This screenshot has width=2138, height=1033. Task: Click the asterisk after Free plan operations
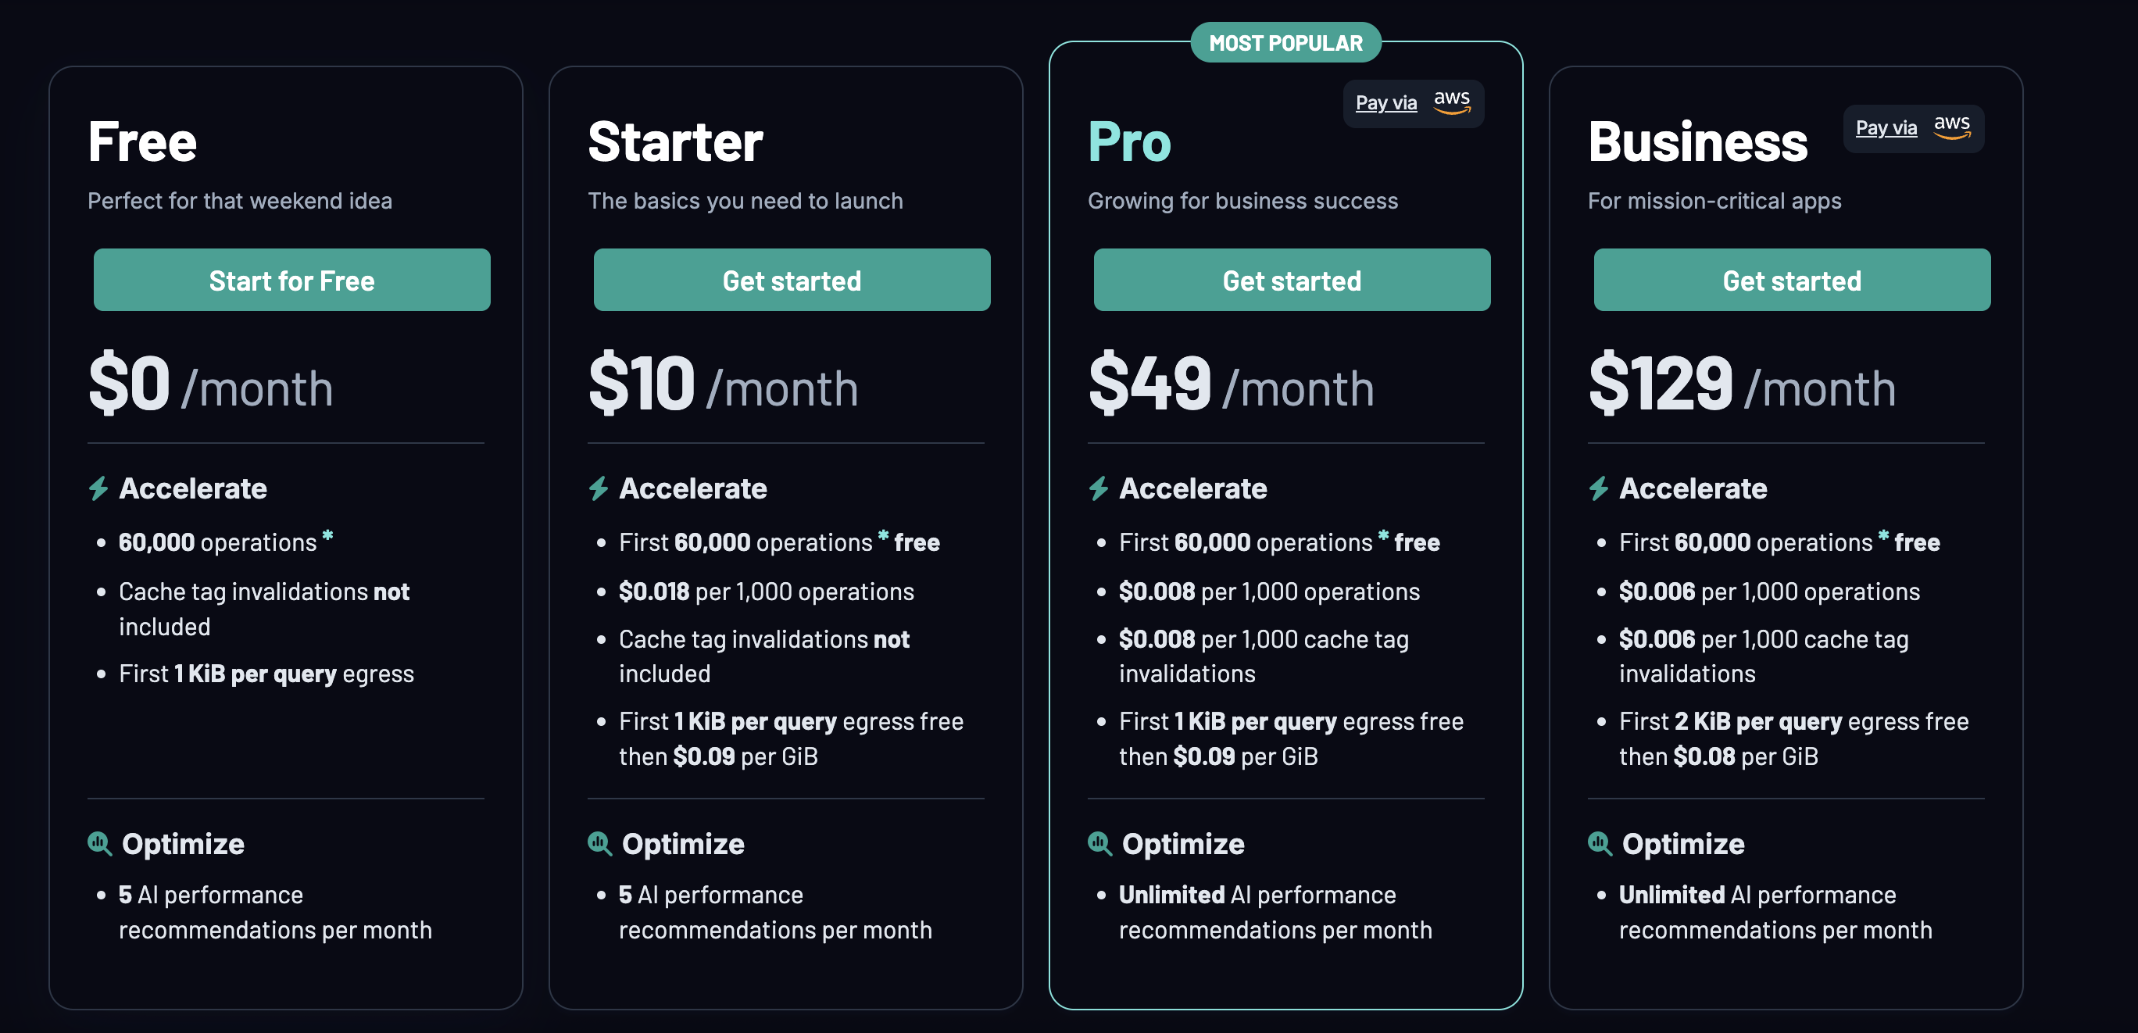328,536
